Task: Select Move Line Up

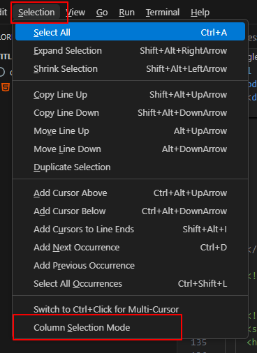Action: [x=130, y=131]
